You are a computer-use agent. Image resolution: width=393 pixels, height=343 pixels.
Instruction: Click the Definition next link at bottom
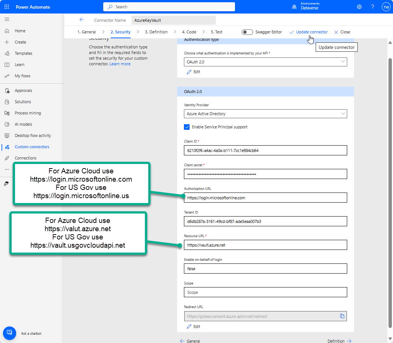tap(340, 341)
